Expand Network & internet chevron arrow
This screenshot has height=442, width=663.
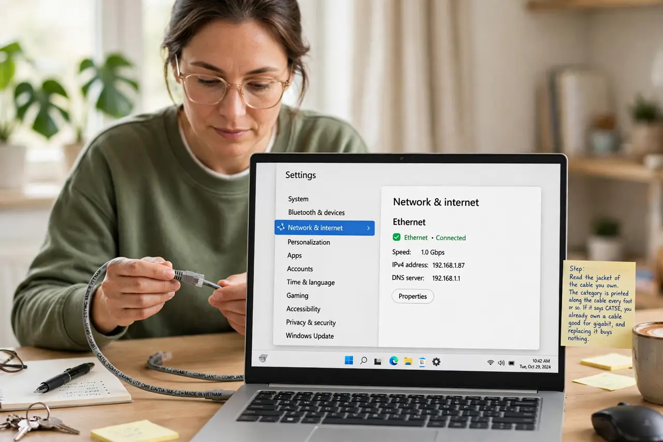coord(368,228)
